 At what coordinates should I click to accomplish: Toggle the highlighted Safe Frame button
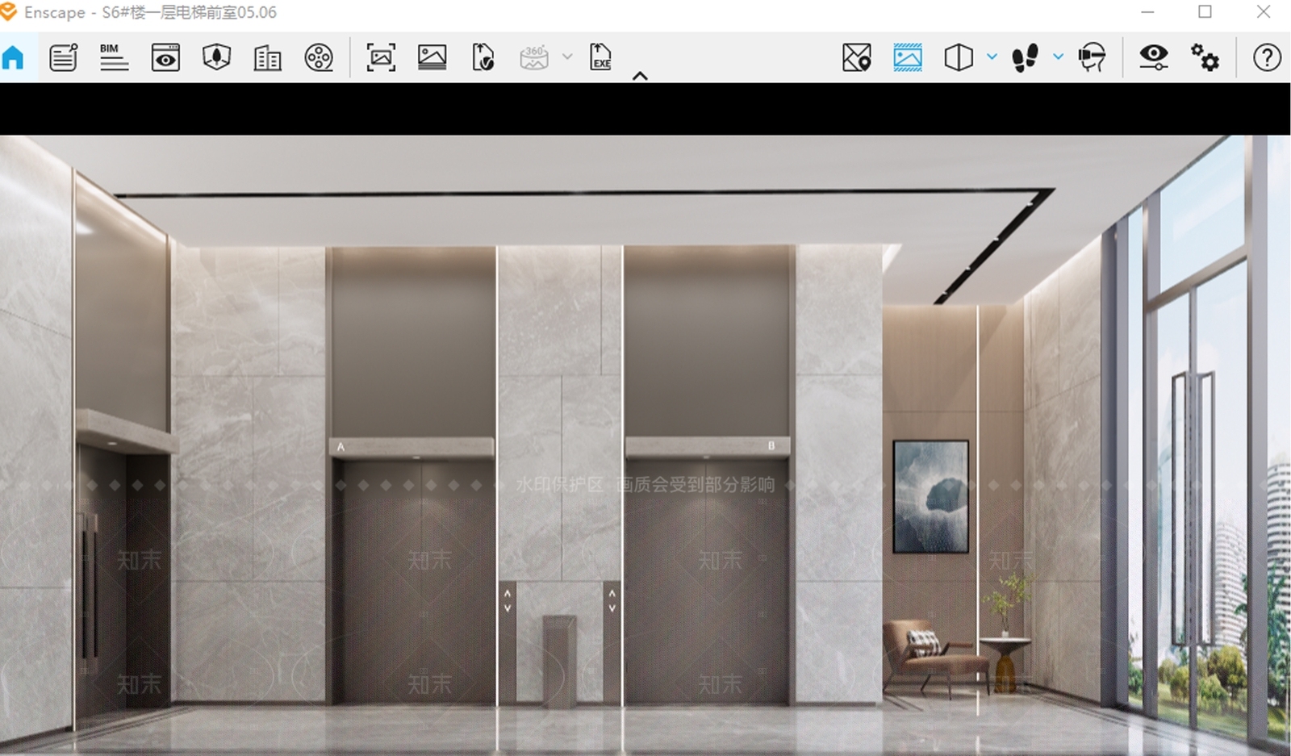click(908, 57)
